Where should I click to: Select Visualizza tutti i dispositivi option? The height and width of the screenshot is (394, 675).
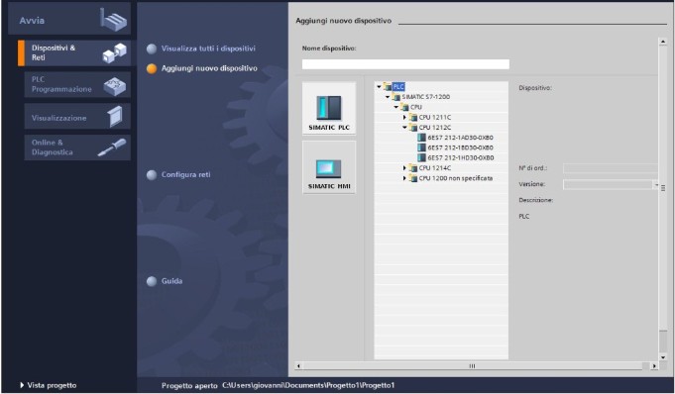coord(201,49)
